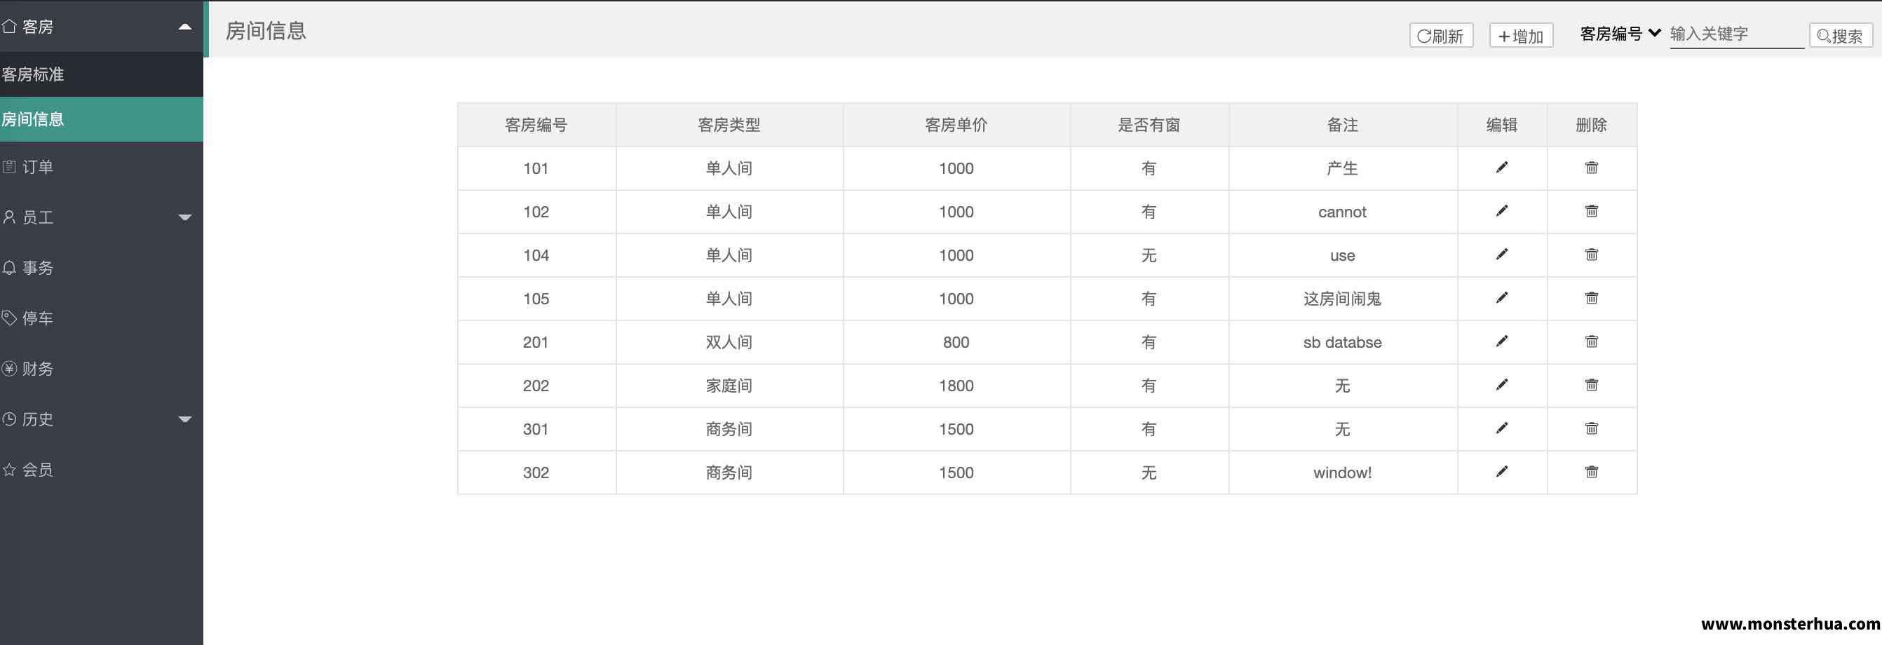Screen dimensions: 1882x645
Task: Click the room number 101 cell
Action: pos(536,169)
